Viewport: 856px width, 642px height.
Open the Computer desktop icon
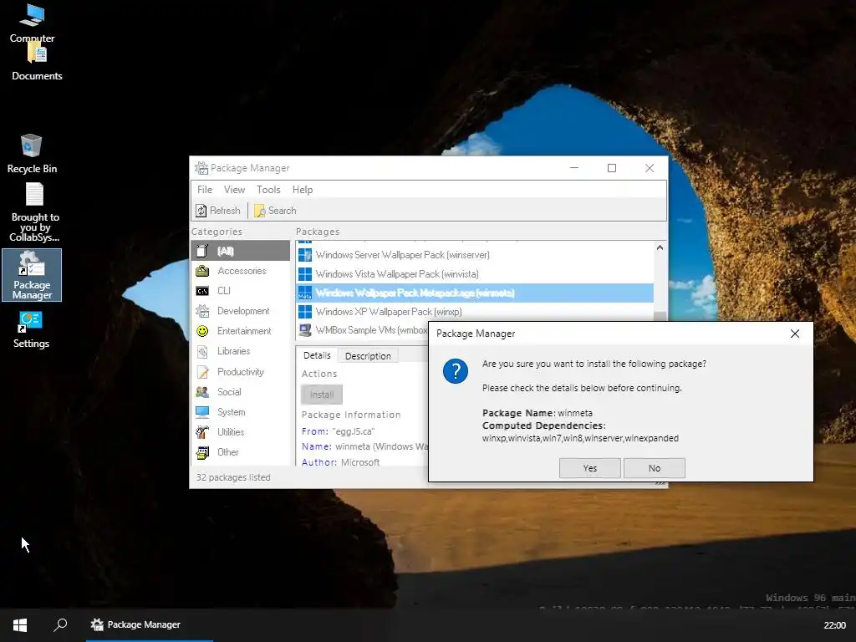coord(32,22)
